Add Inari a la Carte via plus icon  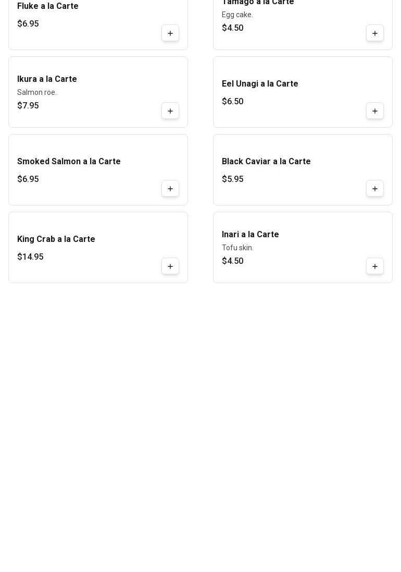(375, 266)
